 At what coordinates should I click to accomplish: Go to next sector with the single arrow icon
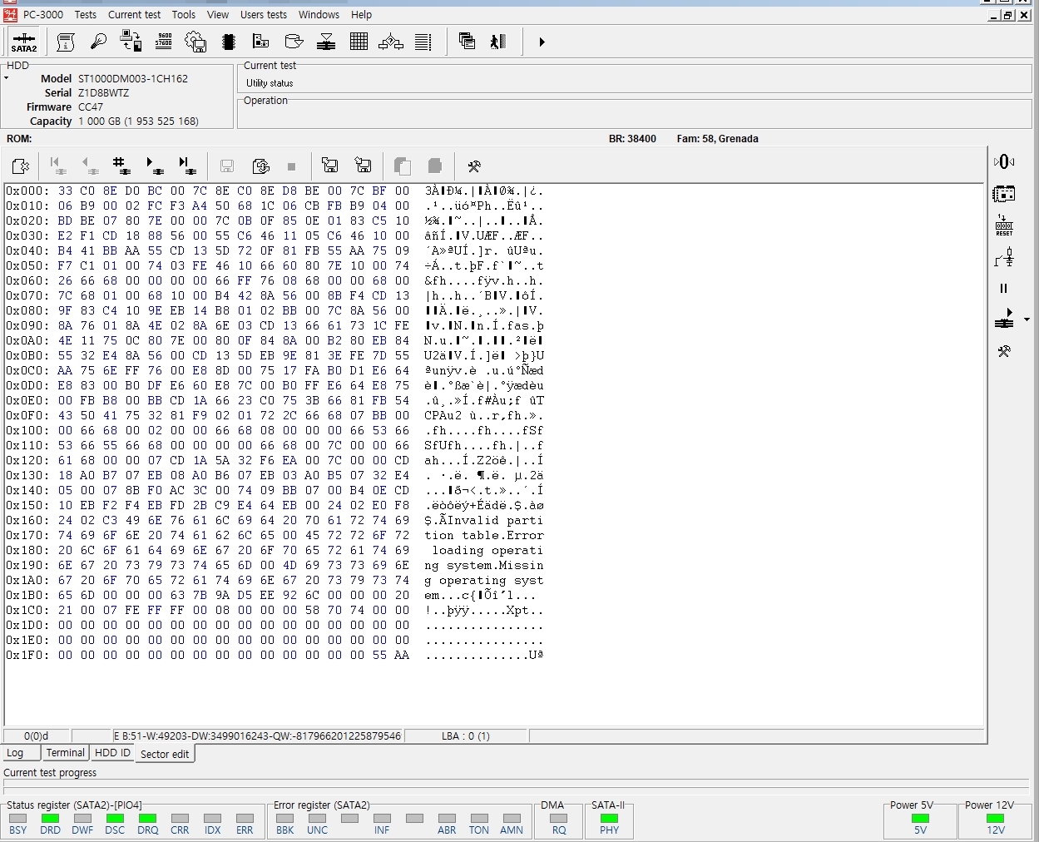155,166
